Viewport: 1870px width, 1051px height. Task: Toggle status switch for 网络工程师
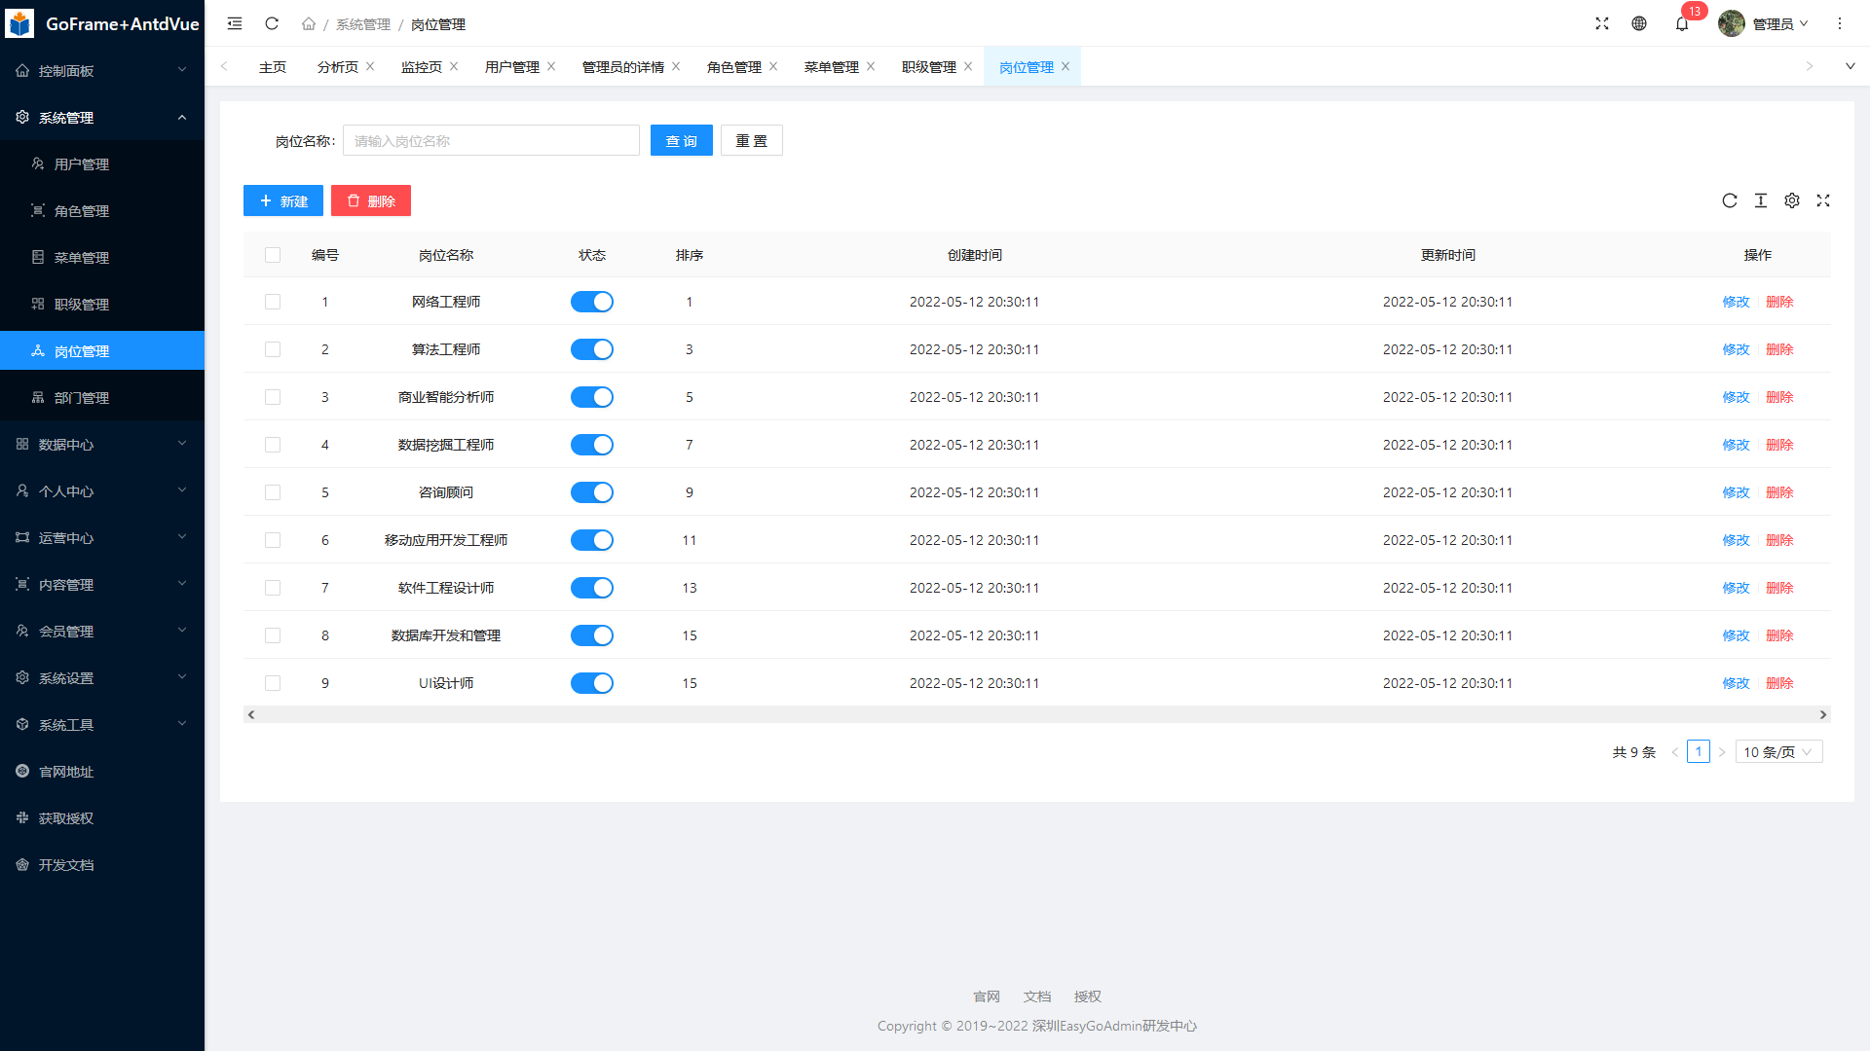click(x=592, y=302)
